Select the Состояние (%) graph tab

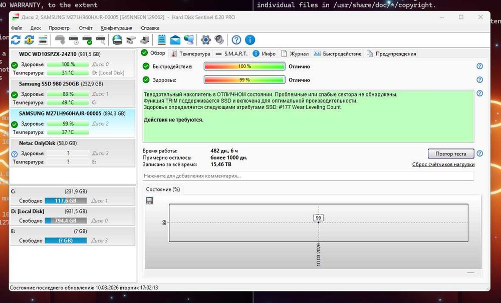pos(163,189)
